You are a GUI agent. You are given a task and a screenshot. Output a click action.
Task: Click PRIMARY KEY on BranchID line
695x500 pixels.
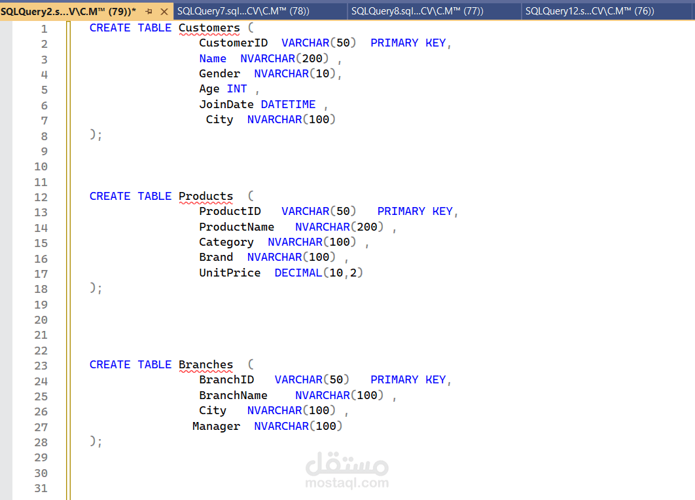point(408,380)
